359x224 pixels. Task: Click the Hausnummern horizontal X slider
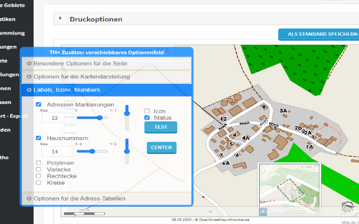[92, 151]
